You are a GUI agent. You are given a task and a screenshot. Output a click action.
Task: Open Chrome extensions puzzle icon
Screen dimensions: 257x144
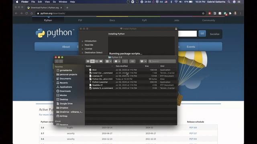pos(230,13)
